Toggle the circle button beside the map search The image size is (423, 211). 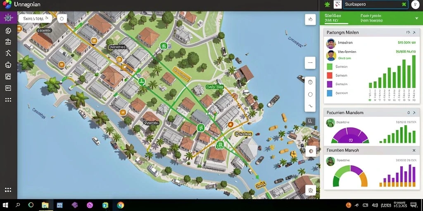(62, 19)
